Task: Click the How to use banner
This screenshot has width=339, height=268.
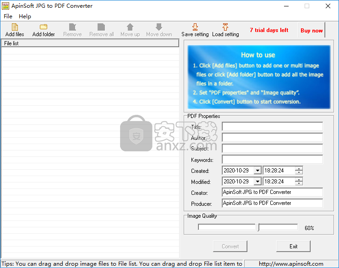Action: (x=259, y=77)
